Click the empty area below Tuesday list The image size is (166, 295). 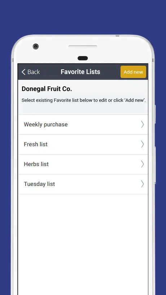tap(83, 244)
